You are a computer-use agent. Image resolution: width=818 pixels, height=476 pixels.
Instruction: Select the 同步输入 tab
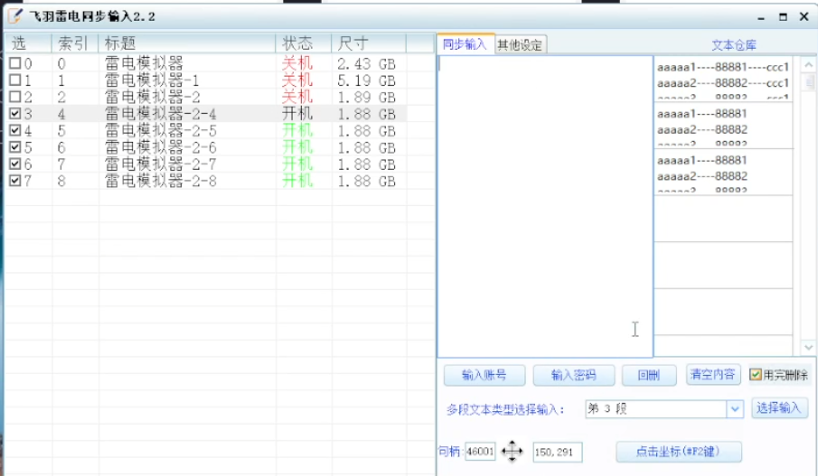(465, 44)
